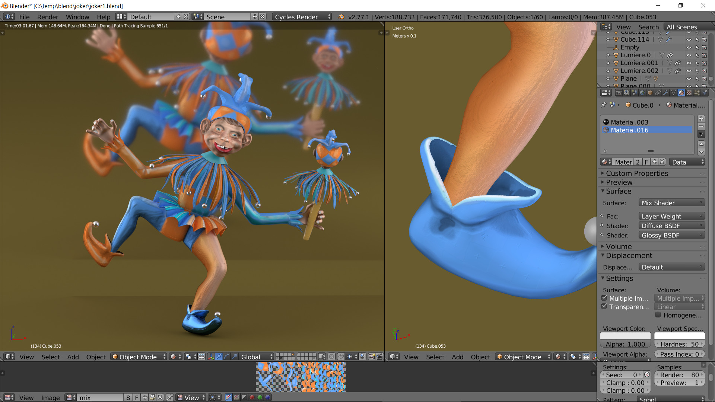
Task: Expand Preview panel
Action: [x=619, y=182]
